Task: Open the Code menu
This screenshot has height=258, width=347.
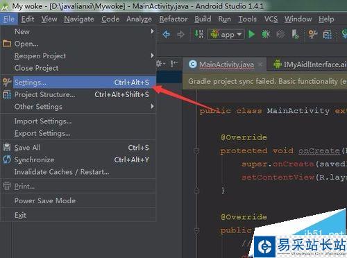Action: [x=110, y=19]
